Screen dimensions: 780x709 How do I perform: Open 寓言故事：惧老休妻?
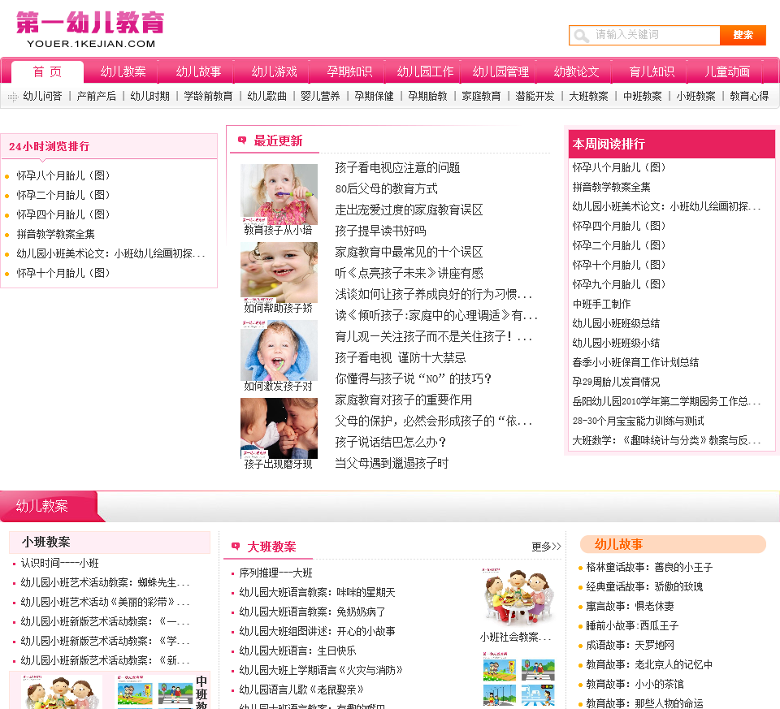point(630,606)
